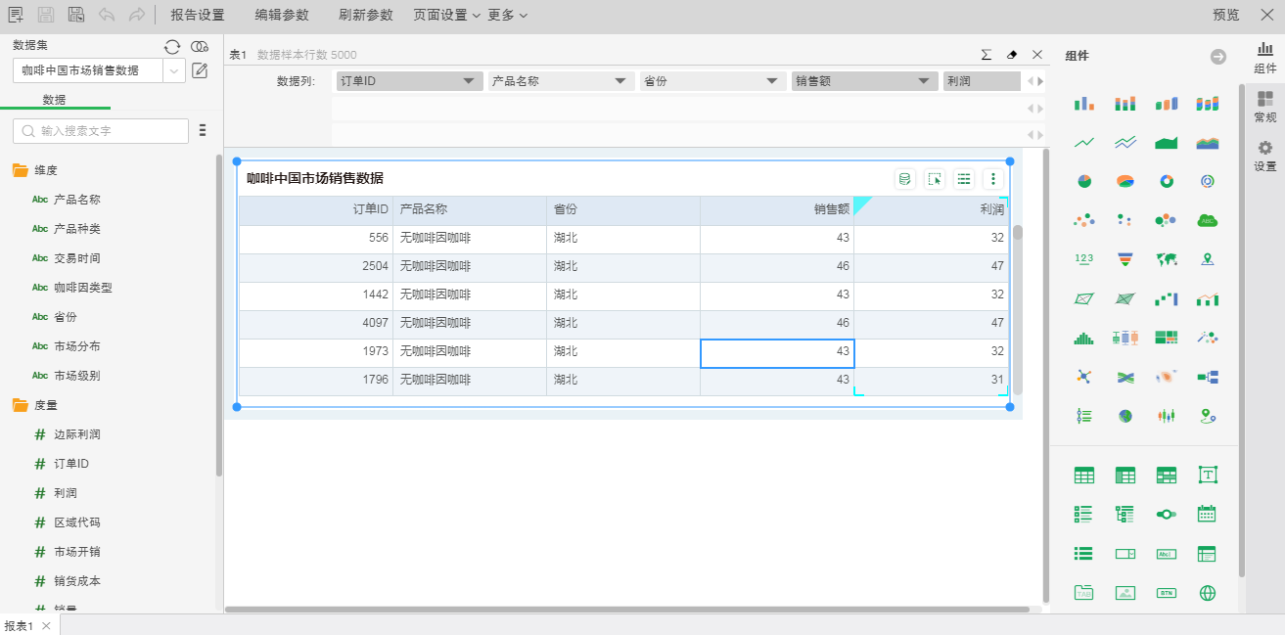Viewport: 1285px width, 635px height.
Task: Click the 报告设置 button
Action: [197, 15]
